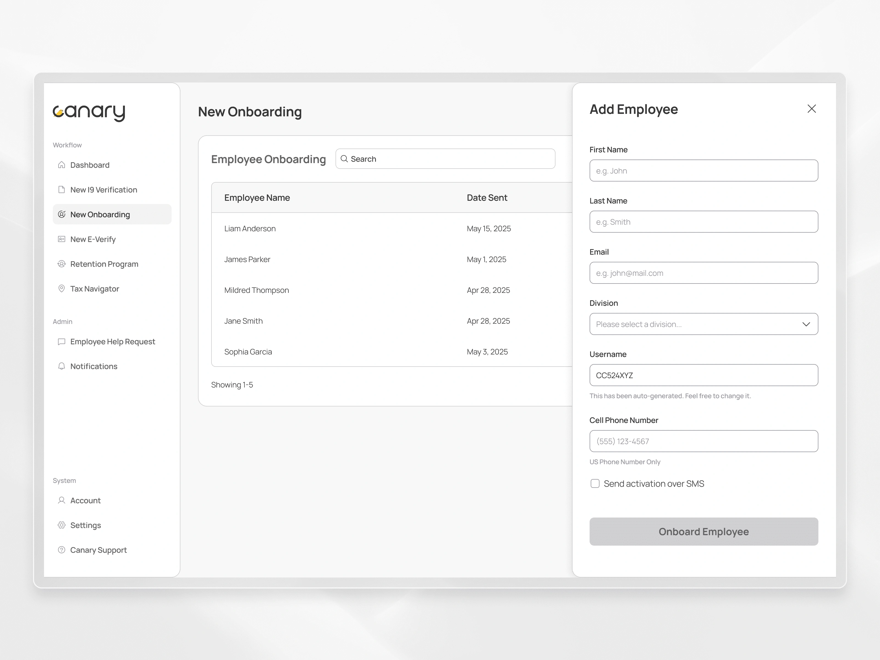
Task: Click the Email input field
Action: tap(703, 273)
